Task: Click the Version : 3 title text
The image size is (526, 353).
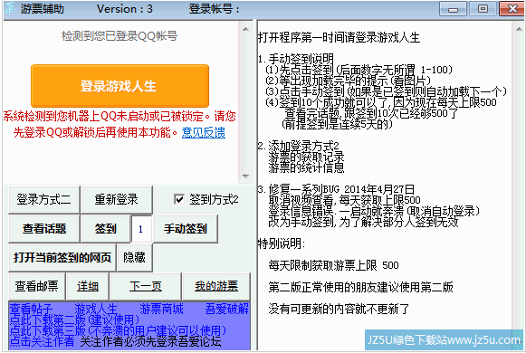Action: click(125, 9)
